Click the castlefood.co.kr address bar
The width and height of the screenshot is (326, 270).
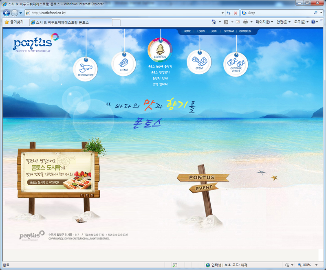(x=125, y=13)
